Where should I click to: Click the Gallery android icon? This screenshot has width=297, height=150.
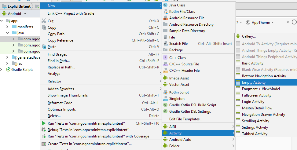tap(238, 36)
